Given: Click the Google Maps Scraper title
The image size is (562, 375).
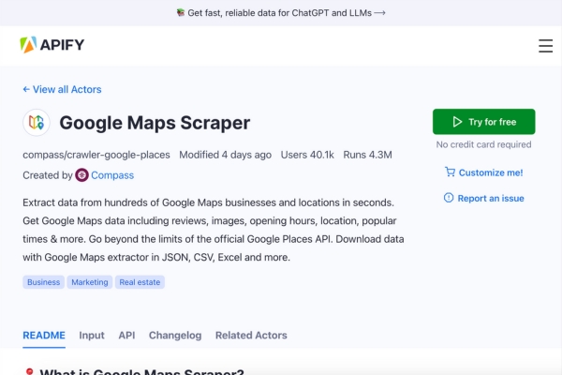Looking at the screenshot, I should click(155, 123).
